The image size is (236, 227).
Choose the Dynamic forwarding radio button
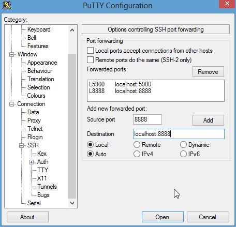pos(183,145)
